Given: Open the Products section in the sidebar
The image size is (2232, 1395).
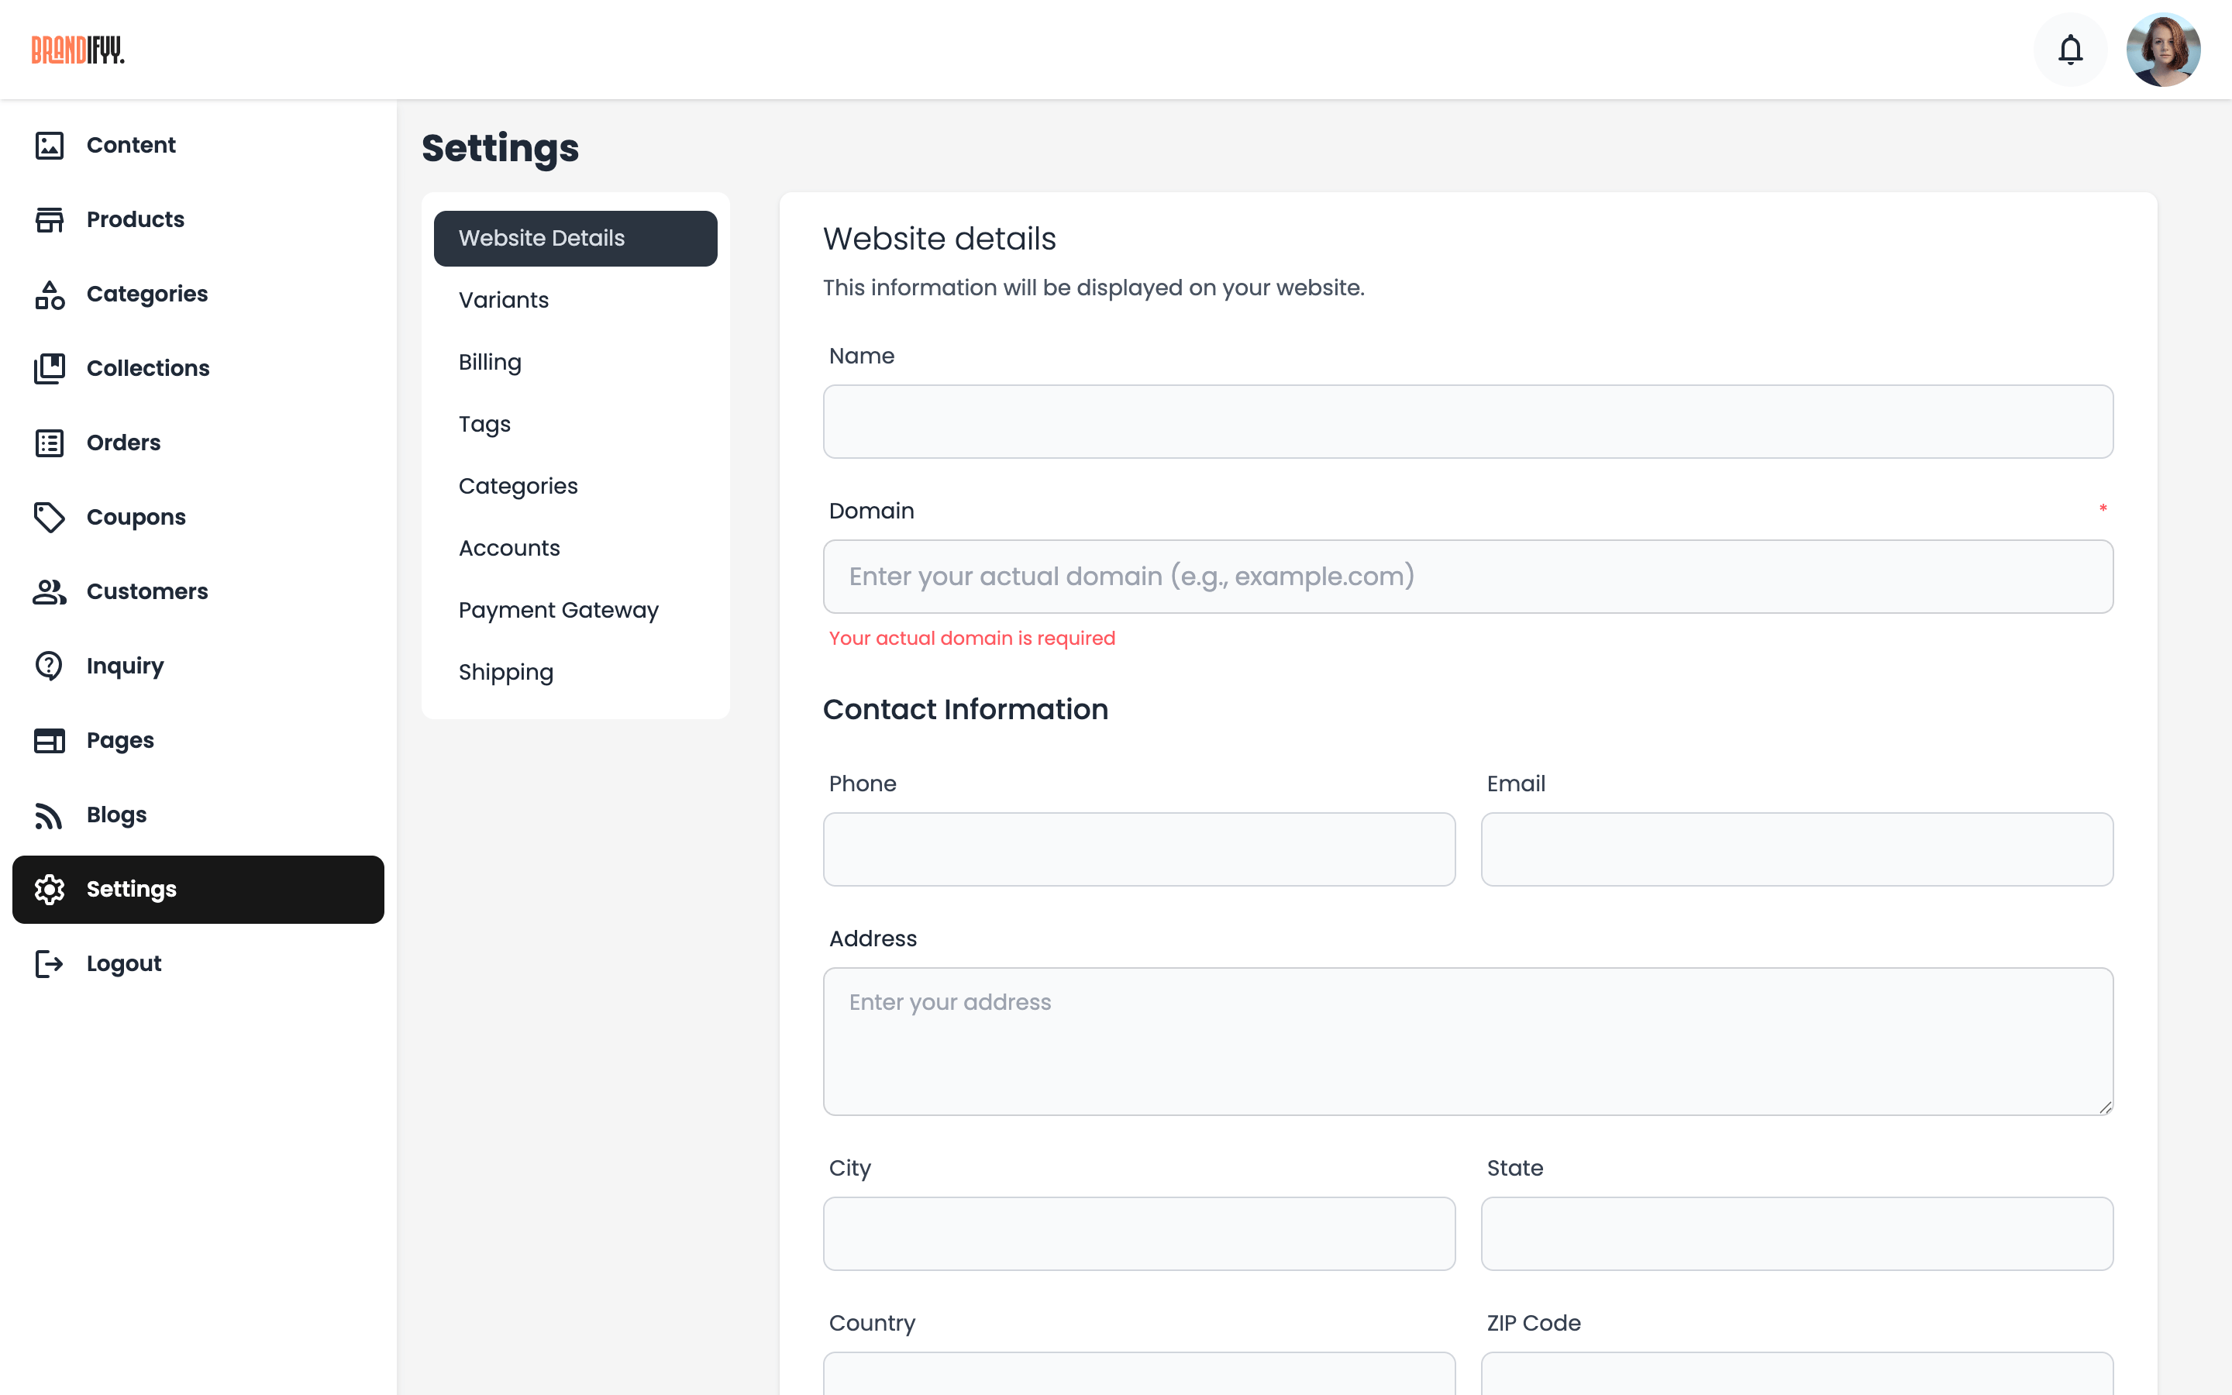Looking at the screenshot, I should point(136,219).
